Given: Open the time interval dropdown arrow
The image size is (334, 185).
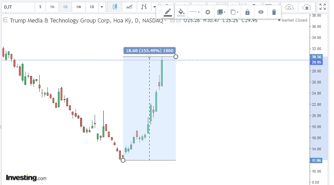Looking at the screenshot, I should (x=102, y=7).
